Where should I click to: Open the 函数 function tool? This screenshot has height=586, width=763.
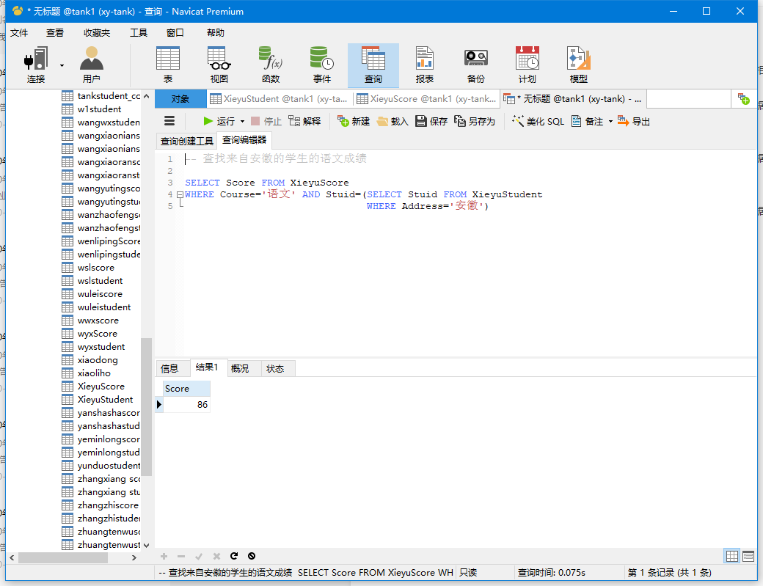click(x=271, y=65)
